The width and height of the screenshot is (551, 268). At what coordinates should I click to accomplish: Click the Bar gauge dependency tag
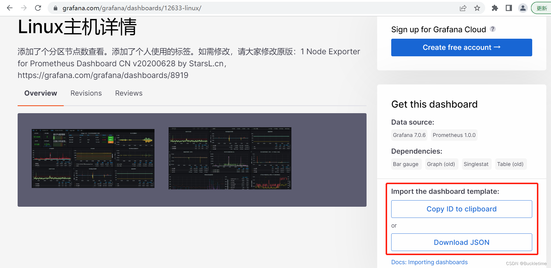tap(406, 164)
